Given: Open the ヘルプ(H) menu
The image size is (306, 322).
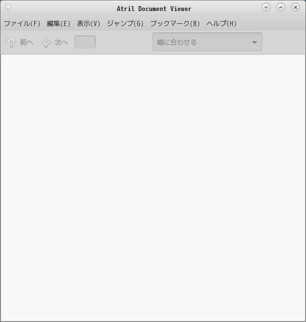Looking at the screenshot, I should tap(222, 23).
